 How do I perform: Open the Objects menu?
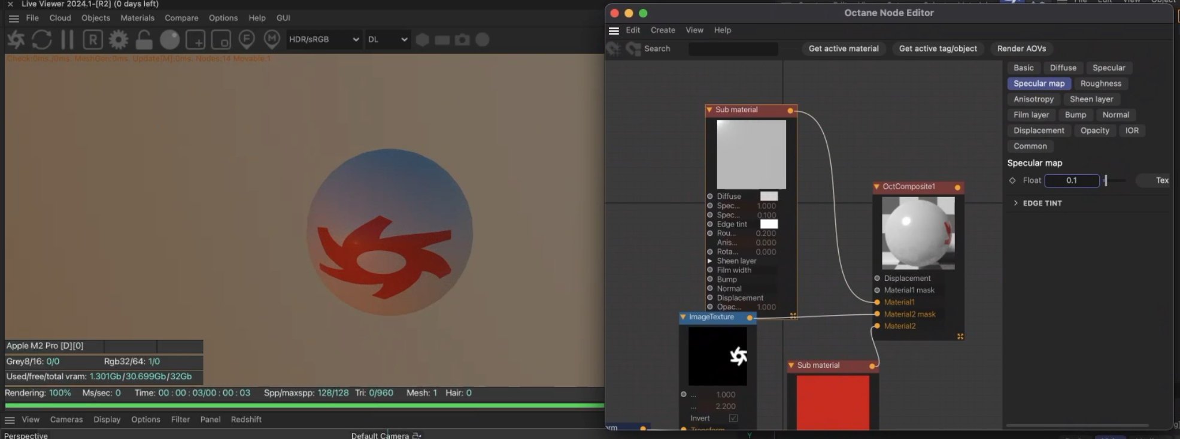click(96, 18)
